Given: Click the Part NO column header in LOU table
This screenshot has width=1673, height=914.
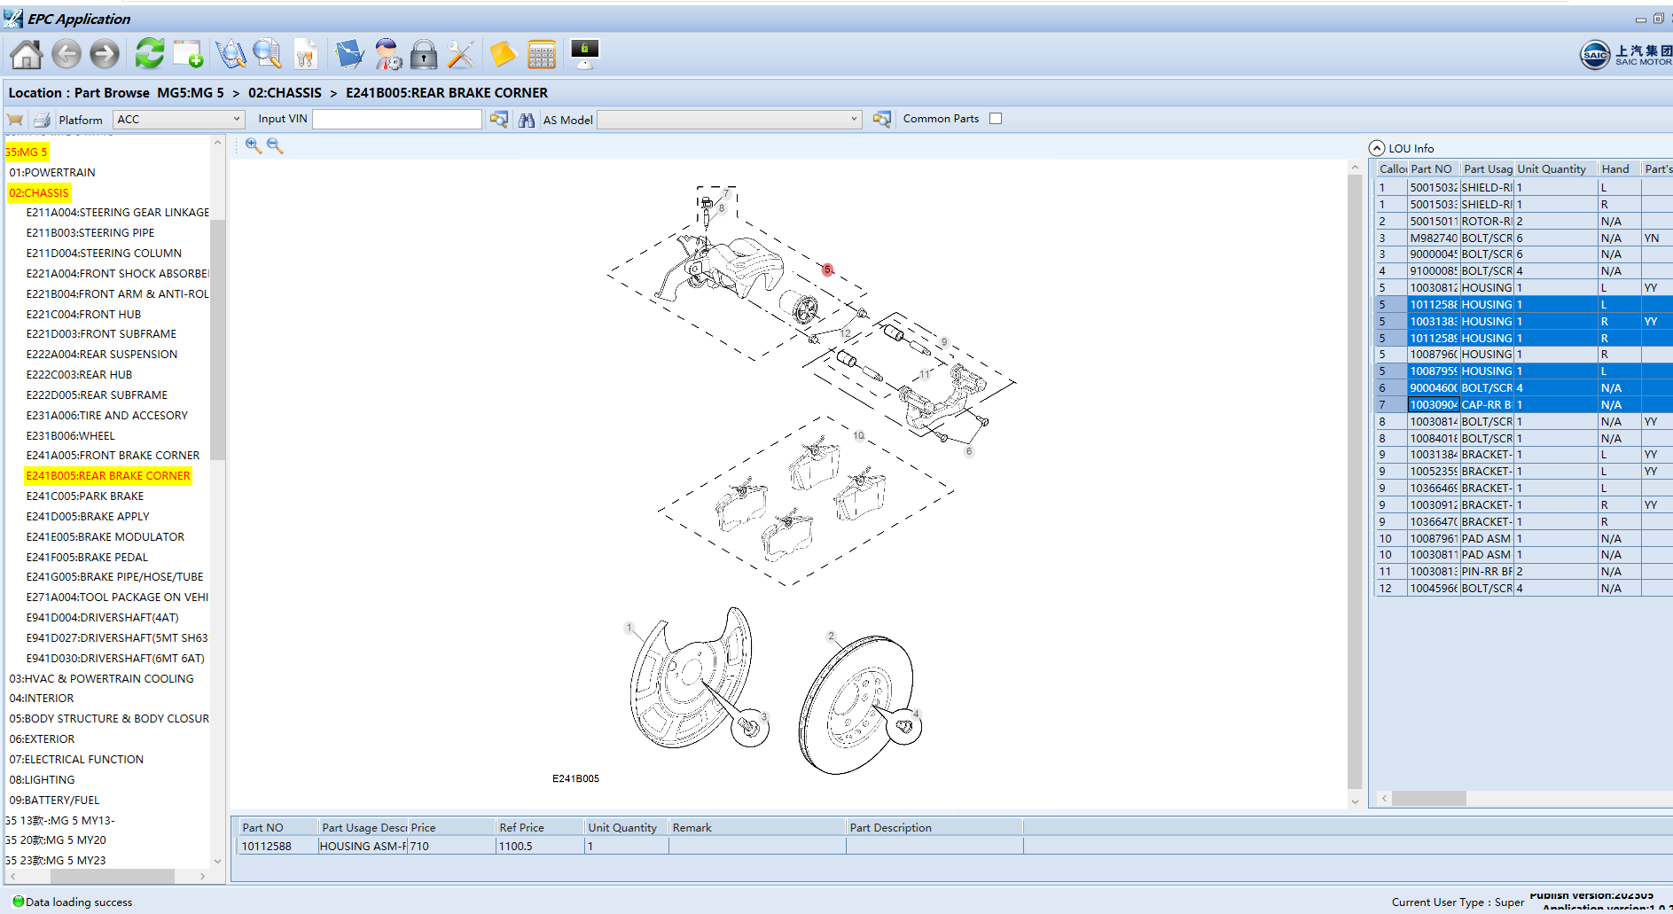Looking at the screenshot, I should tap(1431, 169).
